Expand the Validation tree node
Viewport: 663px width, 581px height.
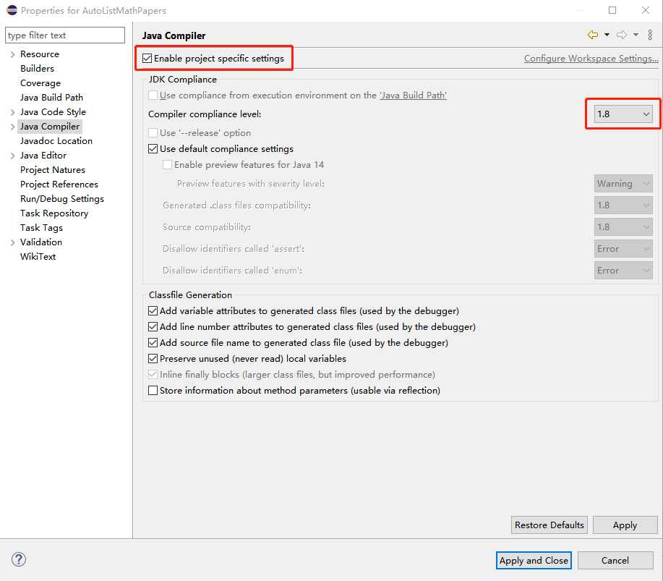13,242
